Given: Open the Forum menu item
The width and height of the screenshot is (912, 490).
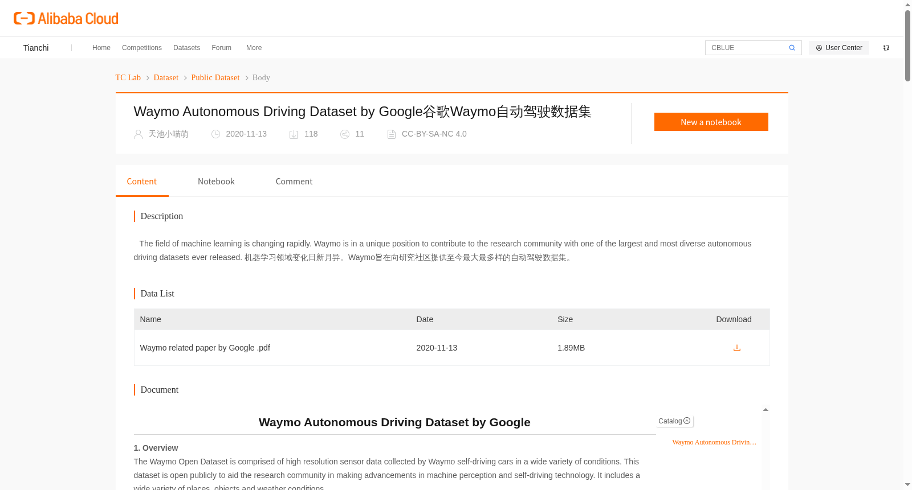Looking at the screenshot, I should tap(222, 48).
